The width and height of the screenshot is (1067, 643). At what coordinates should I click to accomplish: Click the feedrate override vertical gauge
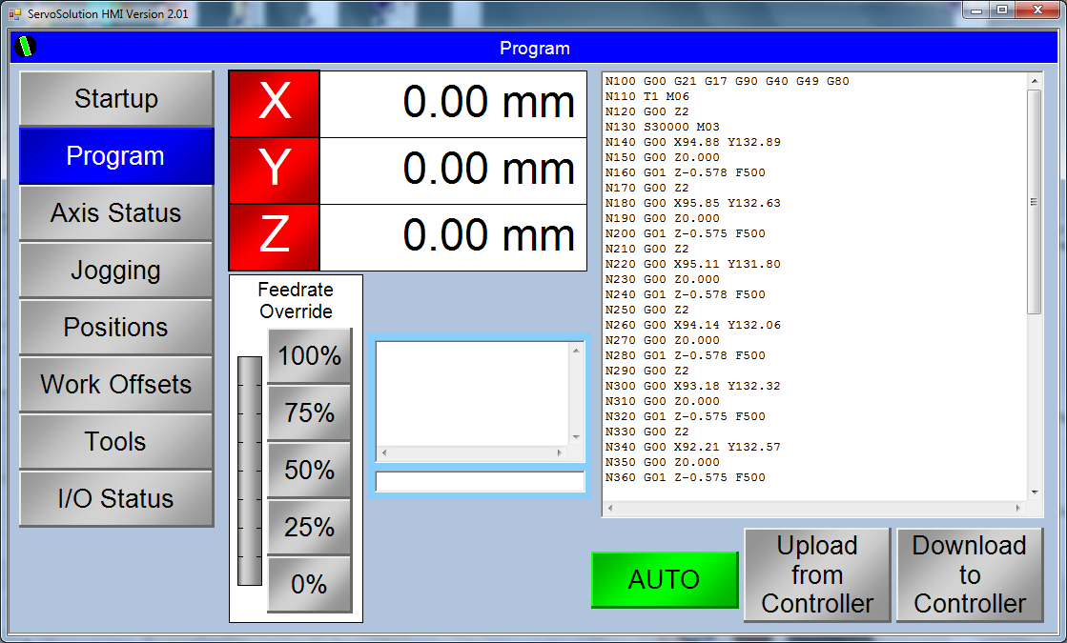click(249, 471)
